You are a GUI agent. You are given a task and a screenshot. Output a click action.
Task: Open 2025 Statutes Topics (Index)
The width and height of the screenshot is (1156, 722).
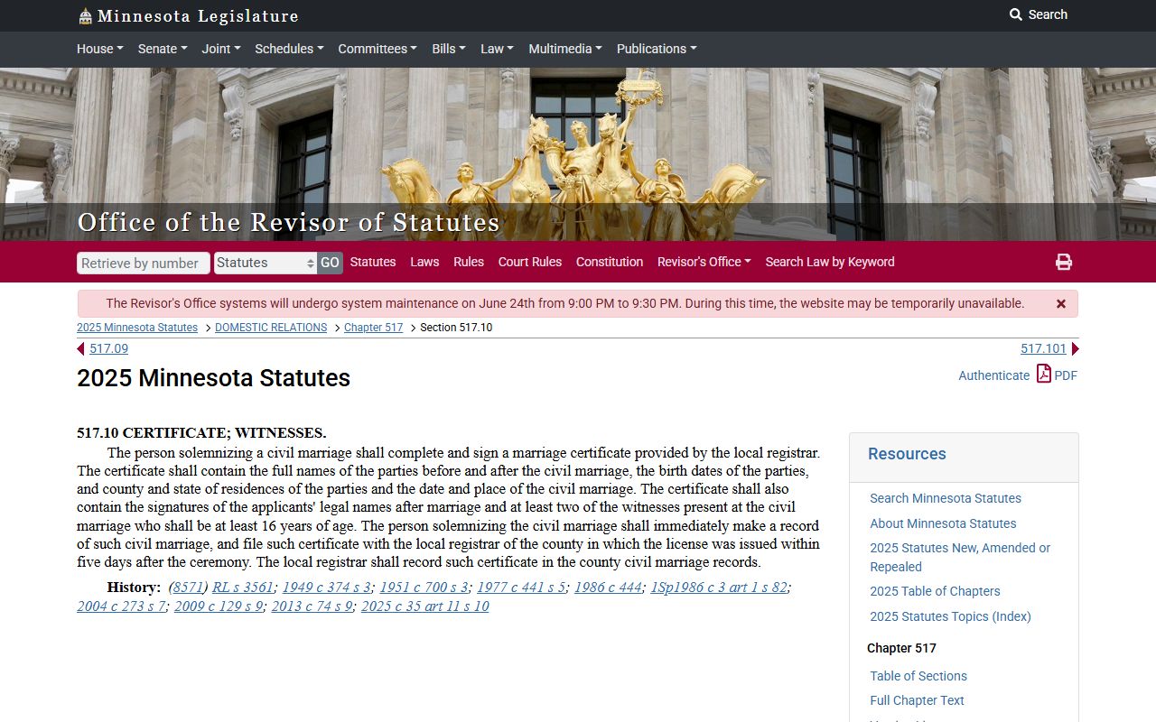pos(950,616)
